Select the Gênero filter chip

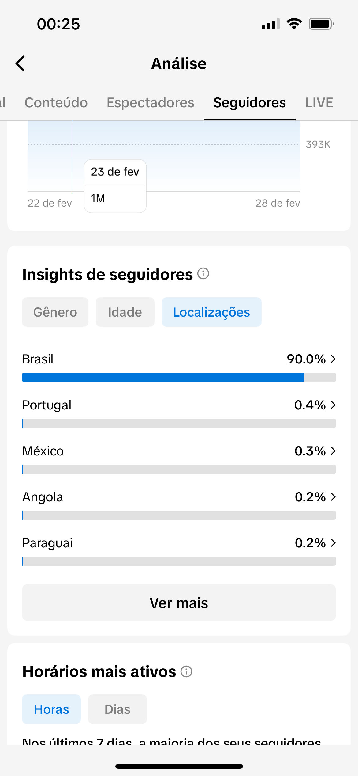(55, 312)
